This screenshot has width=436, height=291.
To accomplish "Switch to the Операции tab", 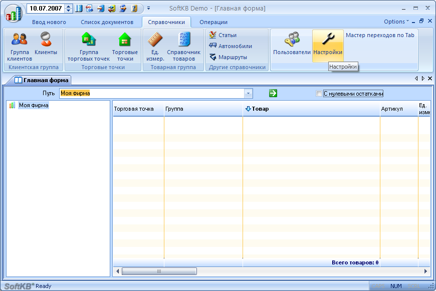I will [213, 22].
